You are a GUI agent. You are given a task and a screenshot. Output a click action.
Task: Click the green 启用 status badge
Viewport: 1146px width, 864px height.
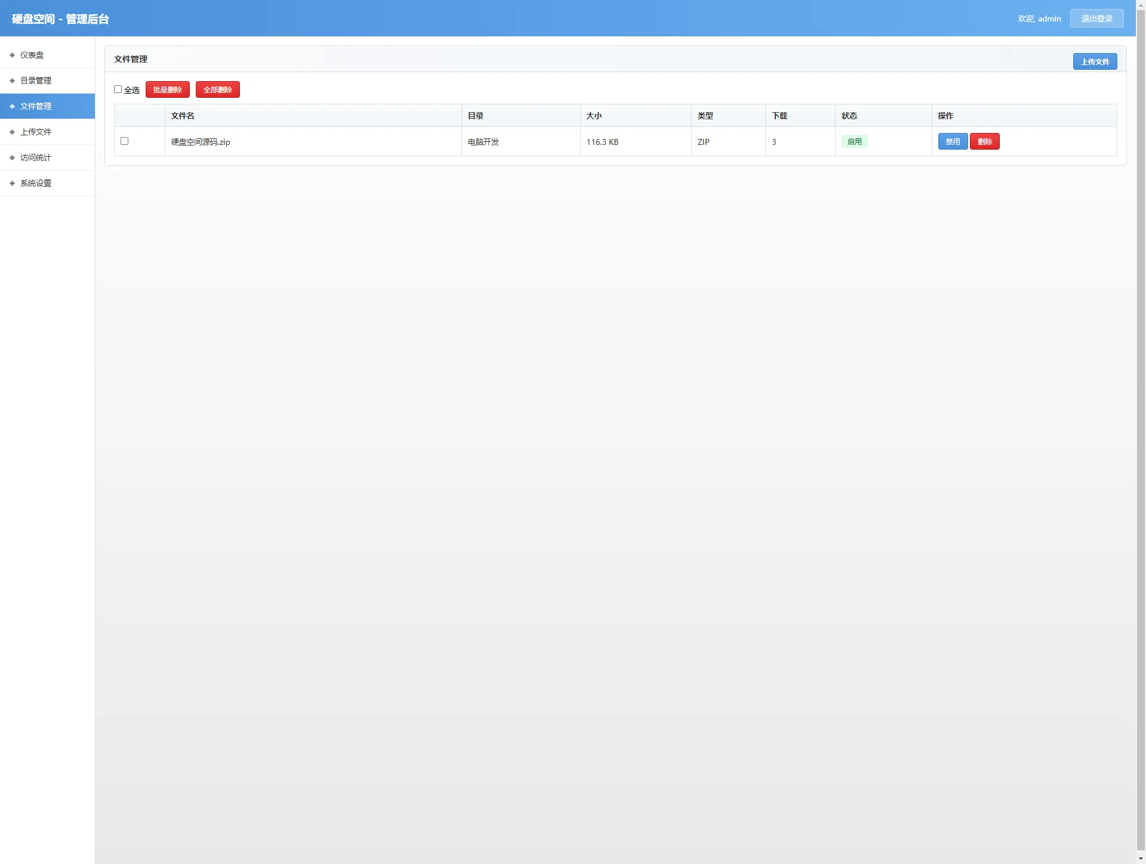[x=854, y=141]
